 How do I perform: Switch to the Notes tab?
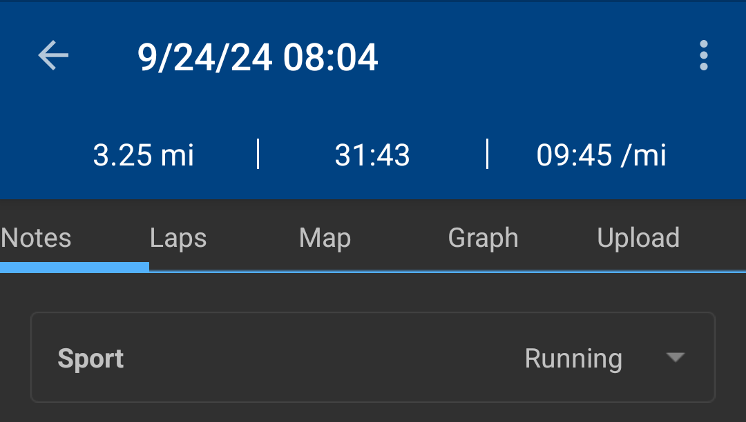pyautogui.click(x=37, y=238)
